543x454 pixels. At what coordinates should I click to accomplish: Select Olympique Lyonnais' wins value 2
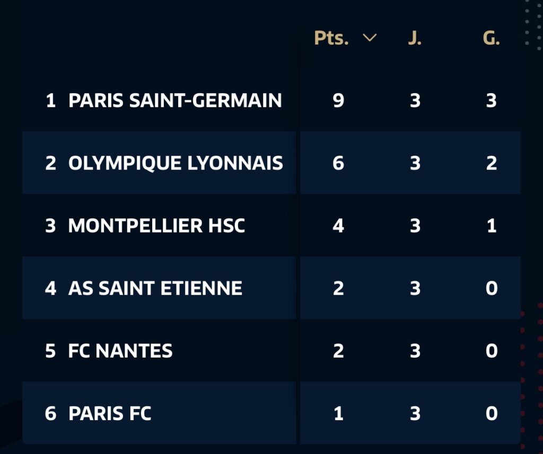[492, 163]
